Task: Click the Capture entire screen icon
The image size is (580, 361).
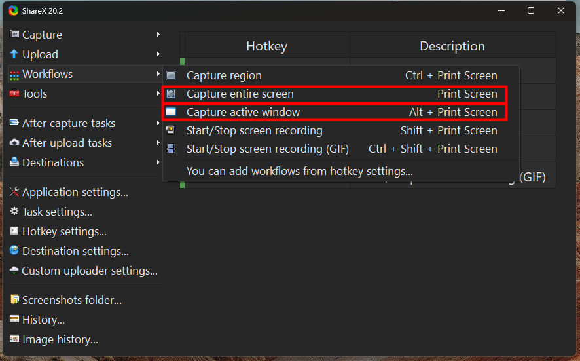Action: click(x=171, y=94)
